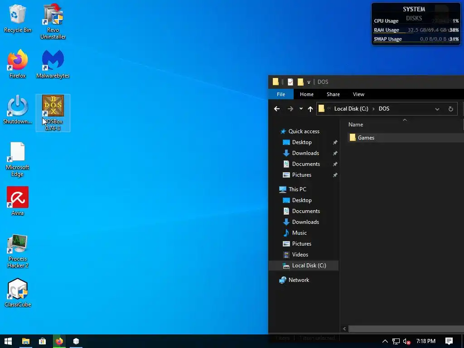Image resolution: width=464 pixels, height=348 pixels.
Task: Click the horizontal scrollbar left arrow
Action: [x=344, y=329]
